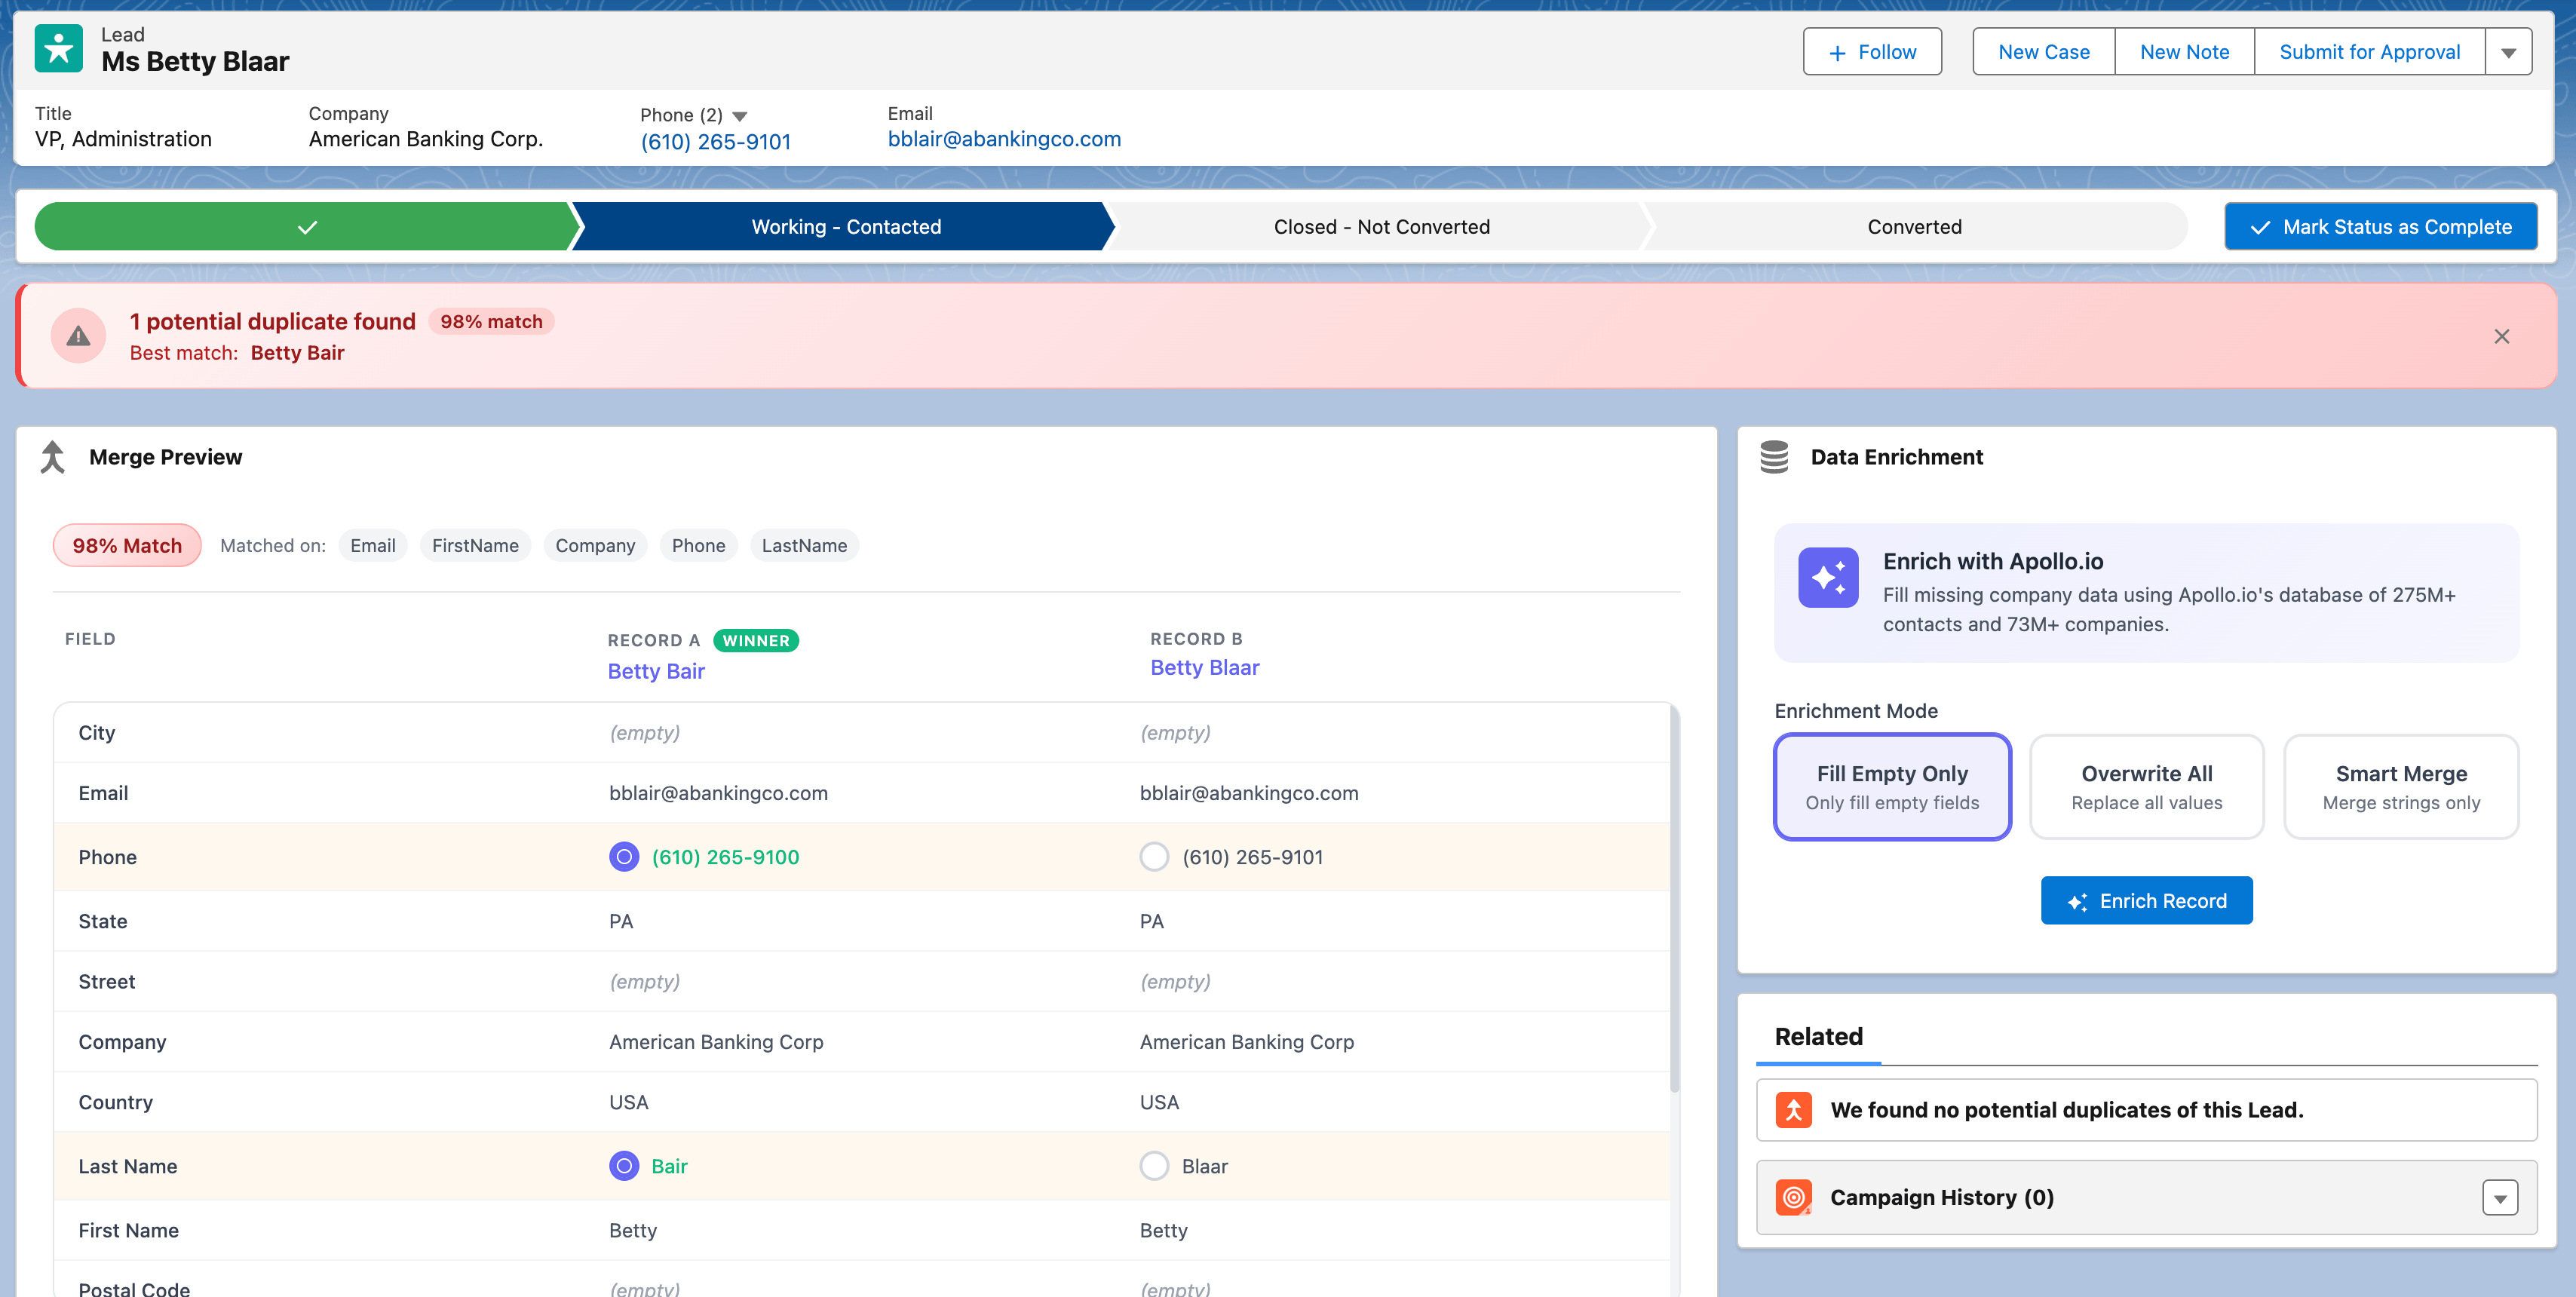2576x1297 pixels.
Task: Select phone number (610) 265-9101 for the merge
Action: (x=1154, y=856)
